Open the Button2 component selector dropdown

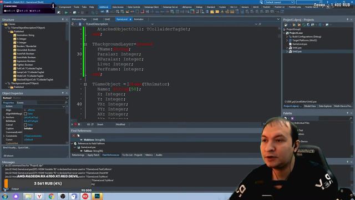tap(67, 98)
